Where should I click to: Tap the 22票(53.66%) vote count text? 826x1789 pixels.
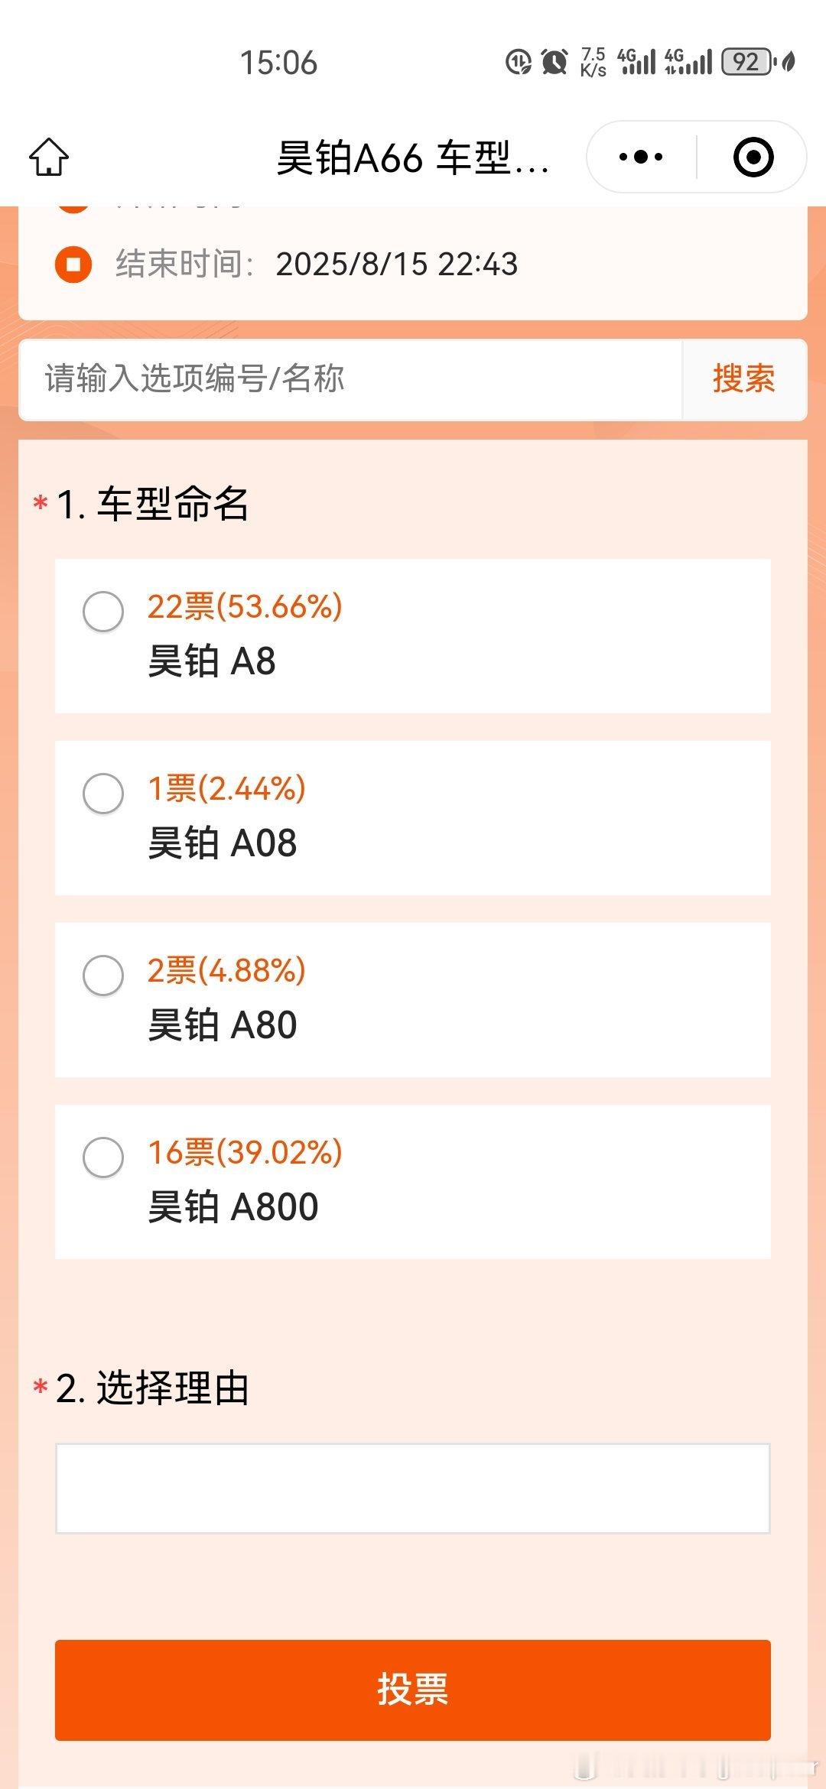[245, 606]
